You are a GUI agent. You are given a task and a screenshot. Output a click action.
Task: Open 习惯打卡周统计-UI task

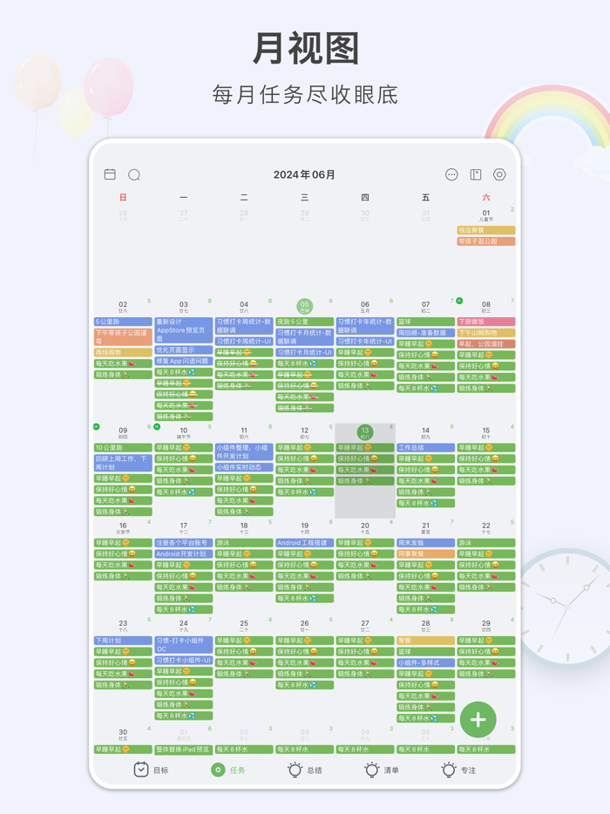[244, 342]
